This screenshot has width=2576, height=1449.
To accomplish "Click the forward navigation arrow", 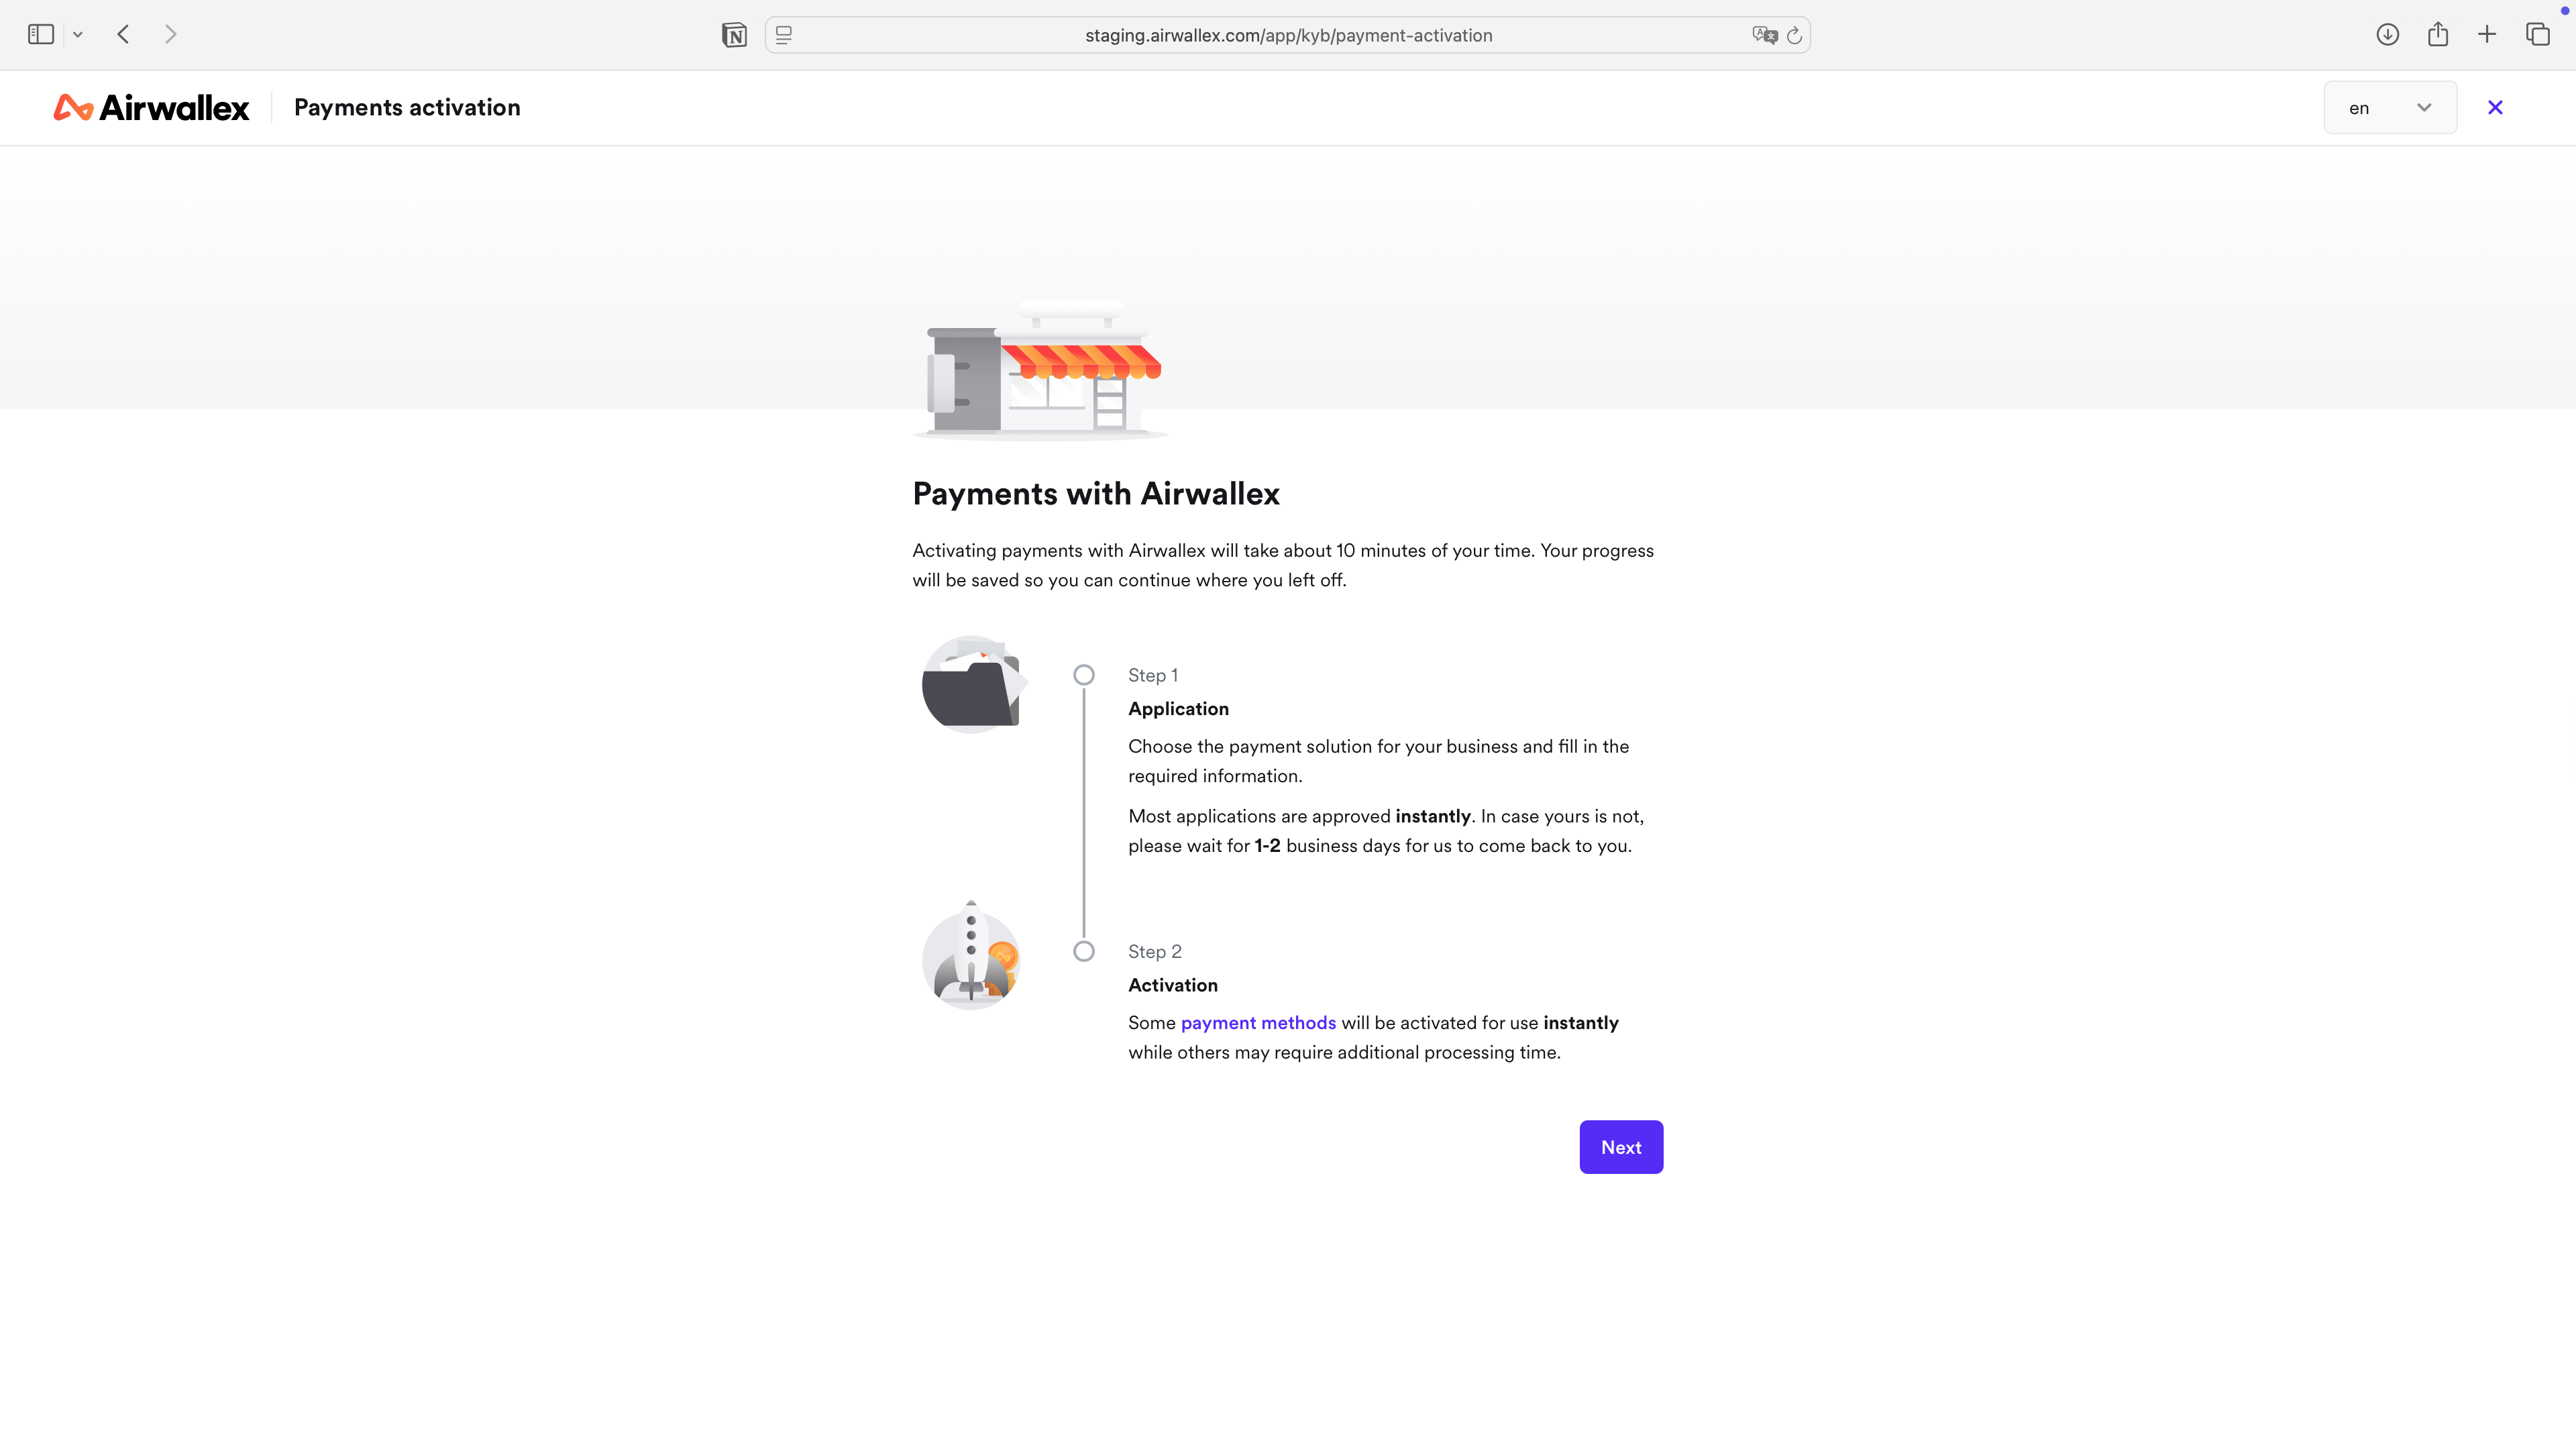I will [170, 34].
